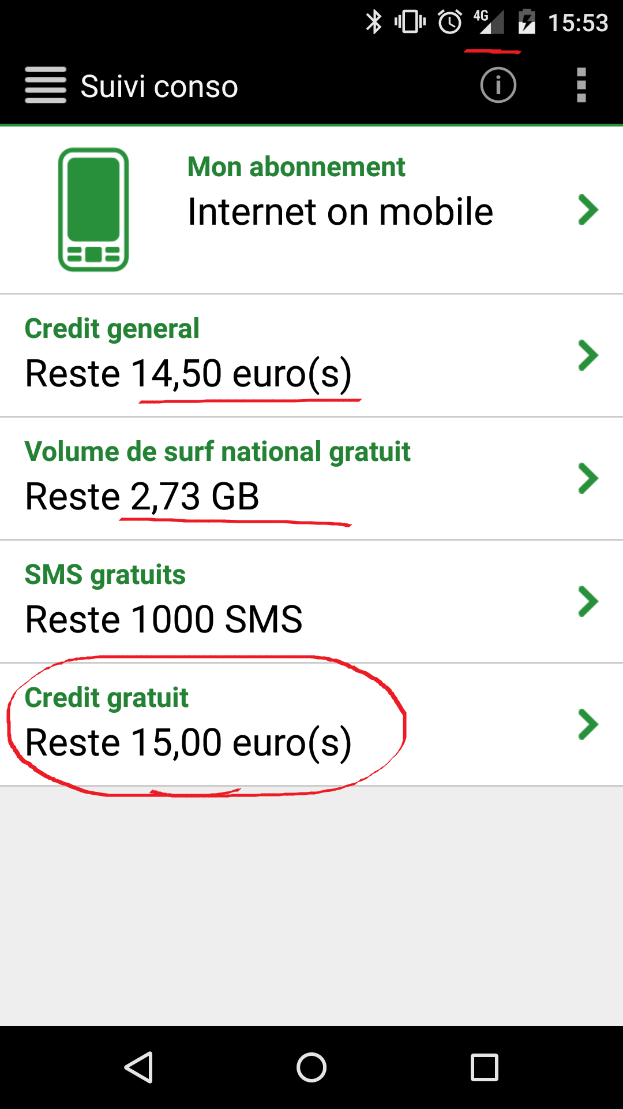The image size is (623, 1109).
Task: Expand Mon abonnement details chevron
Action: [x=588, y=210]
